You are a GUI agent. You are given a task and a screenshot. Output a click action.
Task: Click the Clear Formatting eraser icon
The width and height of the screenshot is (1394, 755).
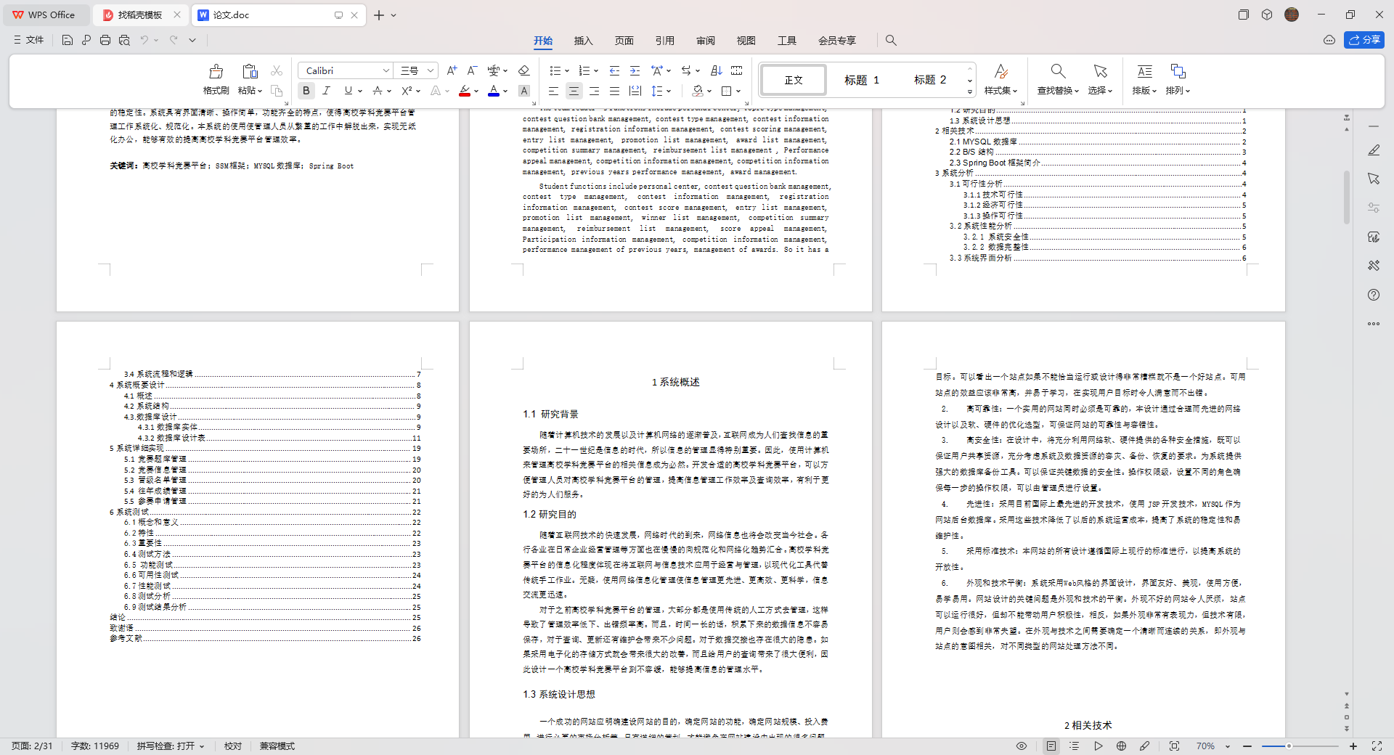coord(523,70)
